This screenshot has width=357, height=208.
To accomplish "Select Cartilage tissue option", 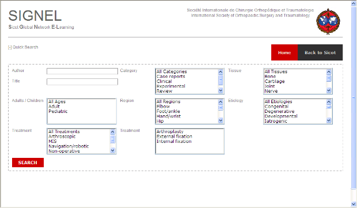I will coord(274,81).
